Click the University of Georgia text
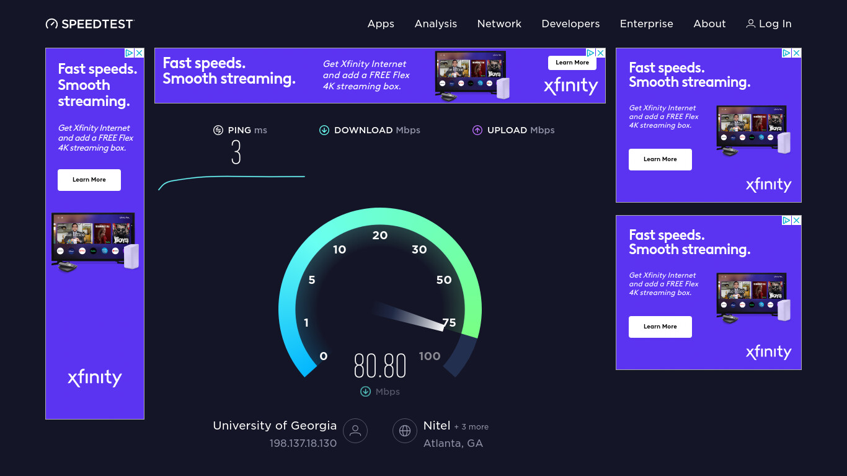 275,426
